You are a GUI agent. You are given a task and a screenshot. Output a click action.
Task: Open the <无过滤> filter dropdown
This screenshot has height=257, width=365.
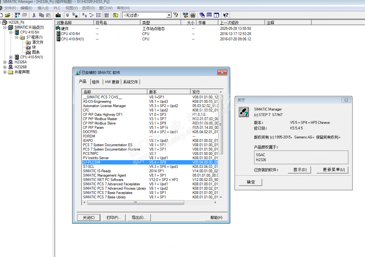click(x=169, y=15)
